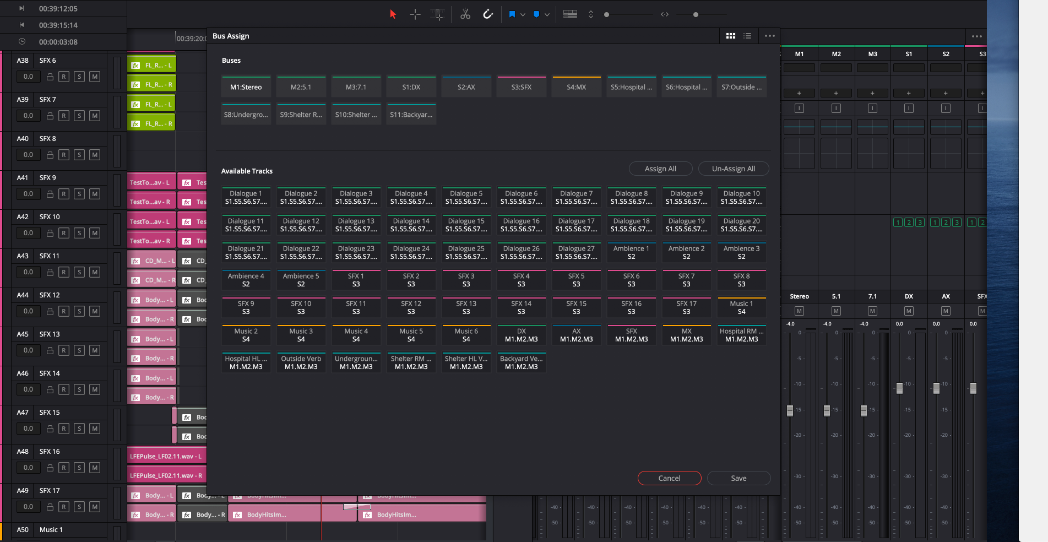The height and width of the screenshot is (542, 1048).
Task: Add a blue flag from toolbar
Action: click(x=512, y=14)
